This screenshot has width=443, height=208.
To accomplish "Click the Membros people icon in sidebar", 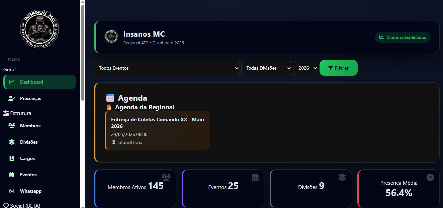I will 12,126.
